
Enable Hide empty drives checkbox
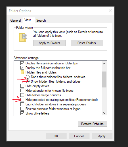point(22,86)
